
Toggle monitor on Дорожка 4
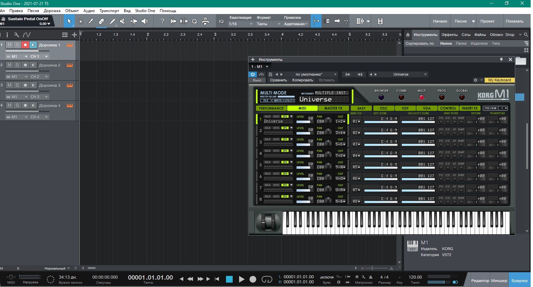[x=33, y=105]
